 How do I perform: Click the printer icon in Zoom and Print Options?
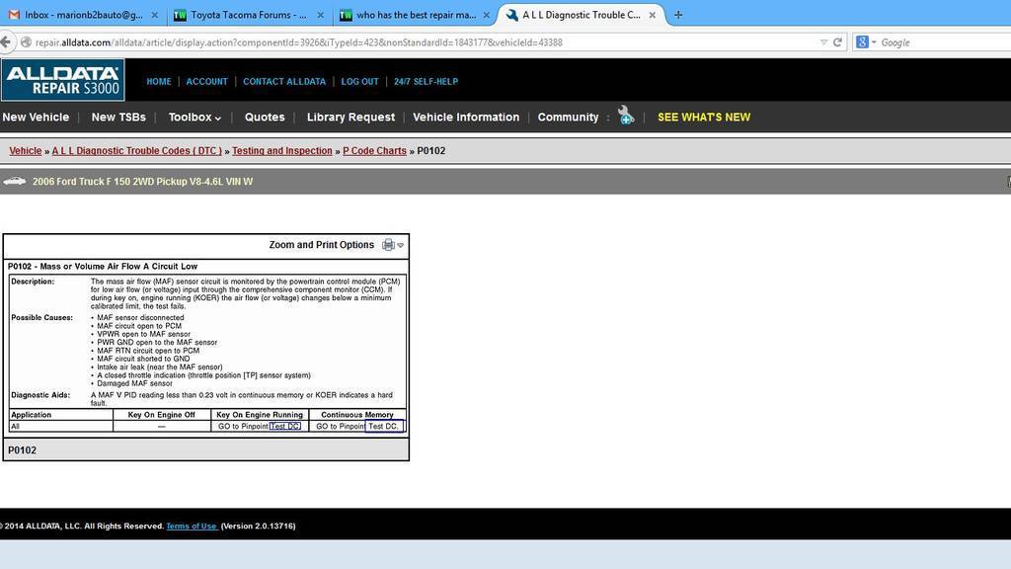tap(388, 245)
